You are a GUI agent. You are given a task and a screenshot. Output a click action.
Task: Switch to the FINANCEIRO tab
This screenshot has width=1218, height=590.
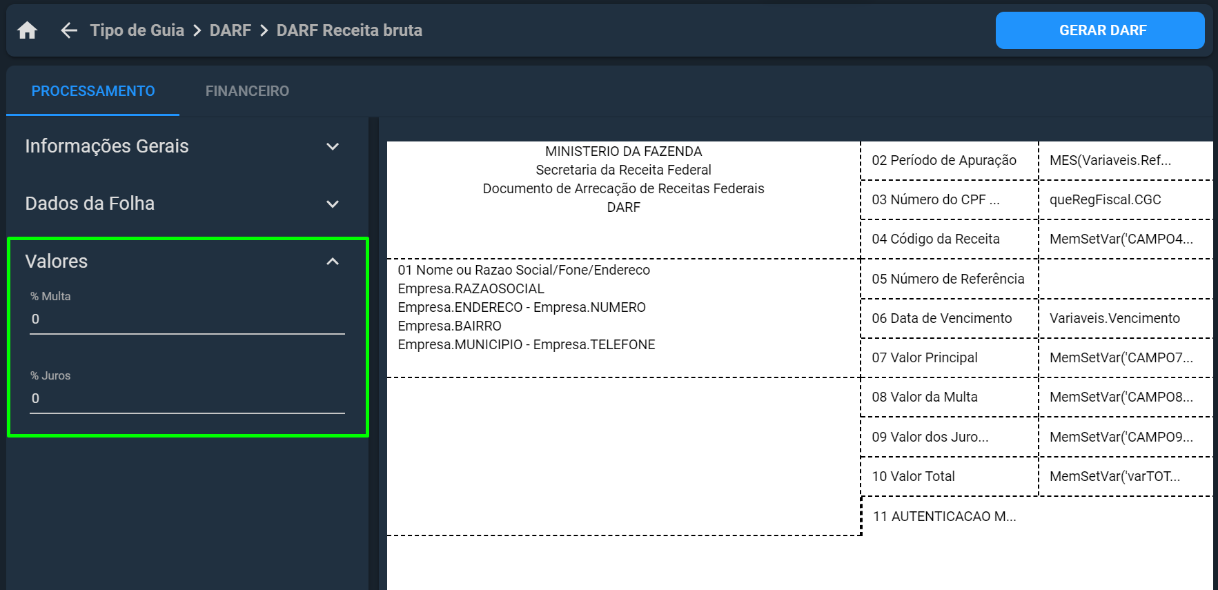(247, 91)
